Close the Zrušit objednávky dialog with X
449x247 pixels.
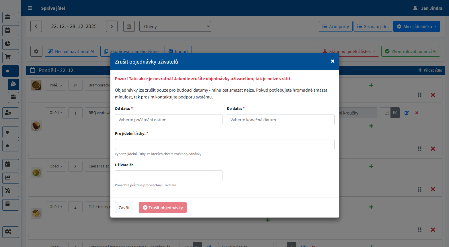point(333,61)
